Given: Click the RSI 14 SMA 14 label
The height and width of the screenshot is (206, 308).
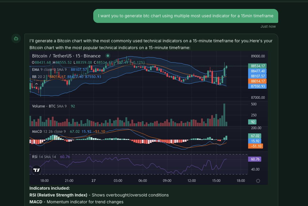Looking at the screenshot, I should (44, 157).
